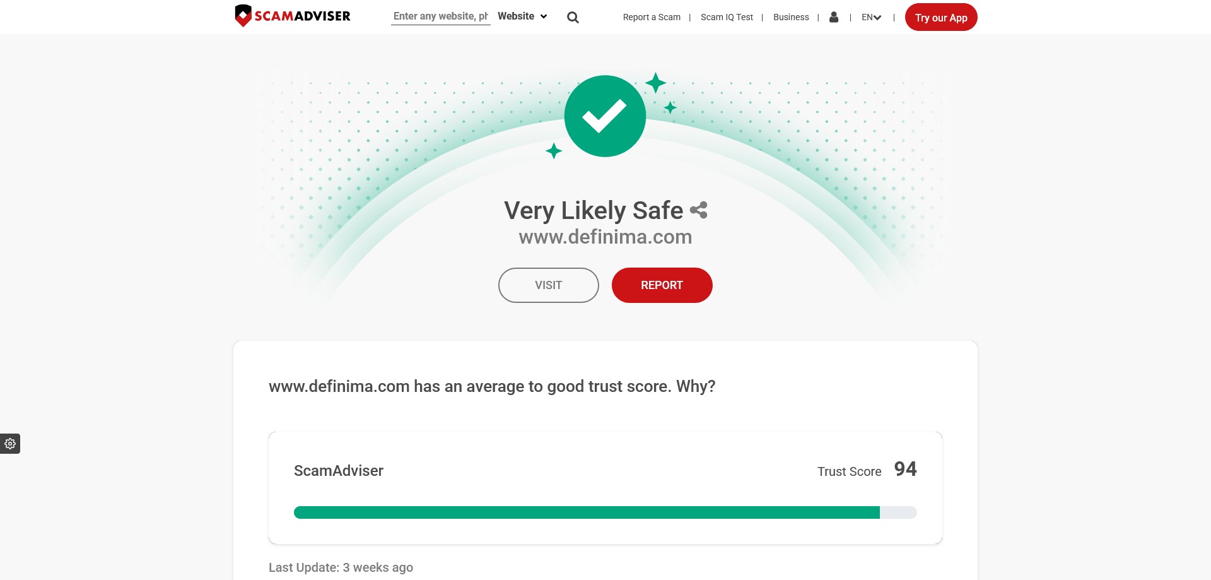Screen dimensions: 1211x580
Task: Click the www.definima.com domain text
Action: [x=605, y=237]
